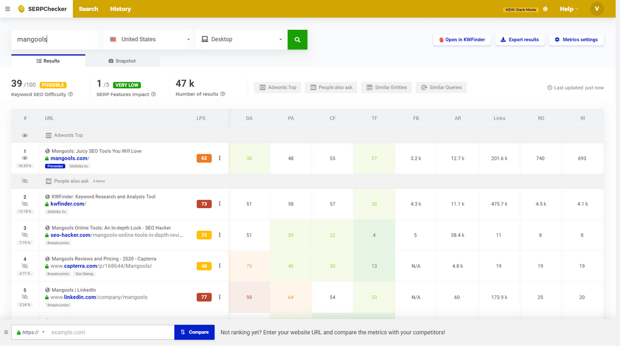Click Keyword SEO Difficulty help icon
620x346 pixels.
point(70,95)
